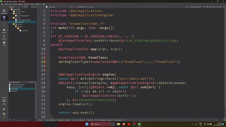Select qml.qrc in project tree
The width and height of the screenshot is (226, 127).
coord(20,26)
